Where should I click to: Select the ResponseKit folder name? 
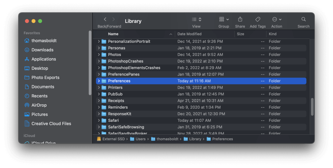point(120,114)
